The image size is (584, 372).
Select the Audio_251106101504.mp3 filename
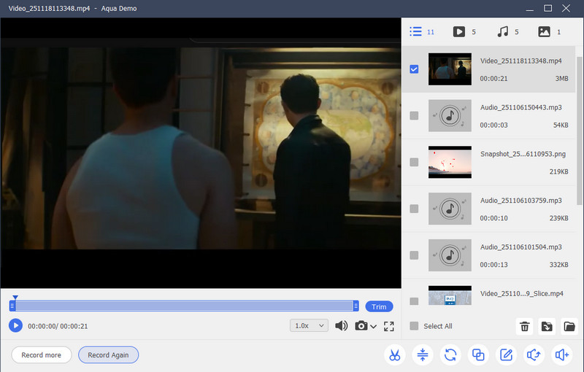point(520,247)
